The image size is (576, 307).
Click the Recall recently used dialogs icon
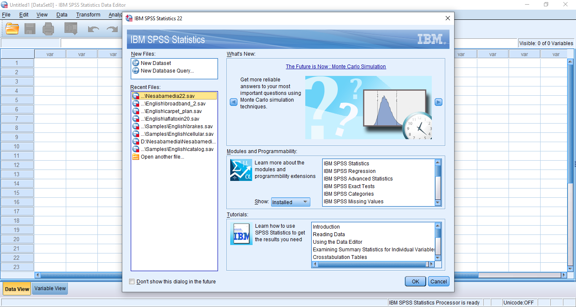(71, 29)
